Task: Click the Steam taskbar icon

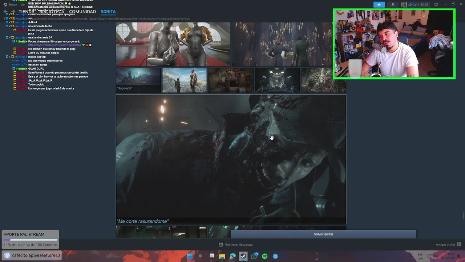Action: [243, 256]
